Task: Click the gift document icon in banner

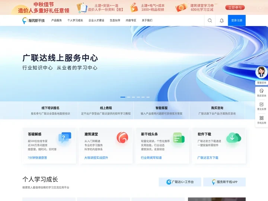Action: (82, 8)
